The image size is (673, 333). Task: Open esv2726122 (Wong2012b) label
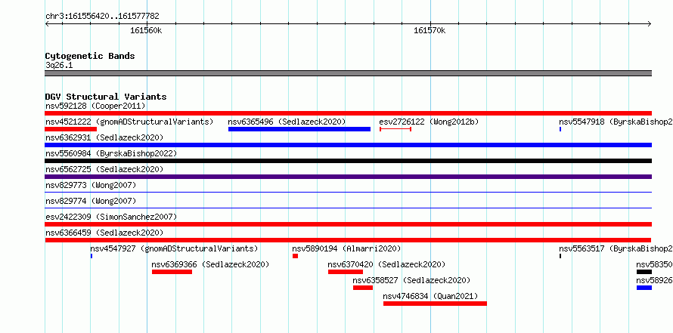(429, 122)
